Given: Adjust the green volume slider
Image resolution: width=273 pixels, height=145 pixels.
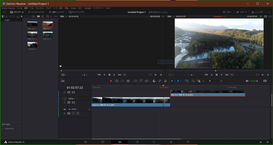Looking at the screenshot, I should 255,81.
